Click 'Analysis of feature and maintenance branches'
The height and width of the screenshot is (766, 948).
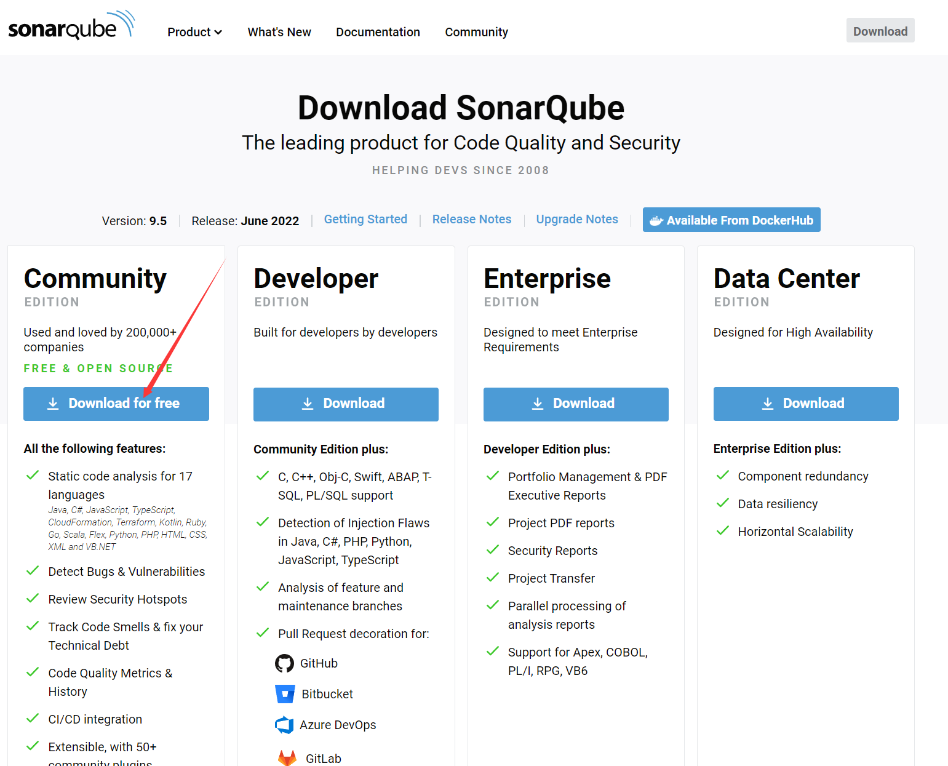341,597
